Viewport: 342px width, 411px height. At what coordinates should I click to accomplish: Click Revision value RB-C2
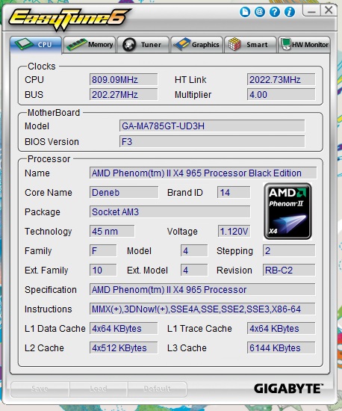[x=289, y=270]
